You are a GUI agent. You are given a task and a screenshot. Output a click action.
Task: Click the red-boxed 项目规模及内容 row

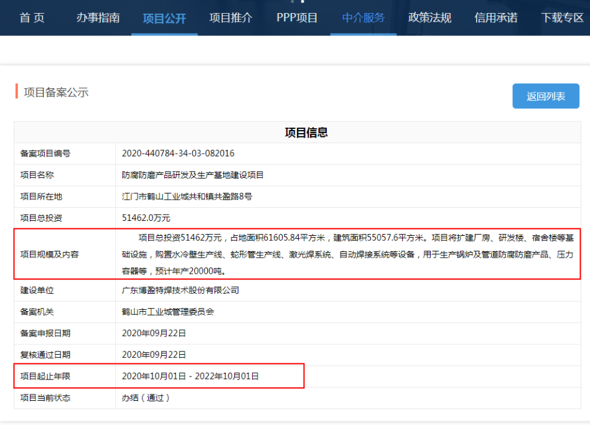[295, 254]
